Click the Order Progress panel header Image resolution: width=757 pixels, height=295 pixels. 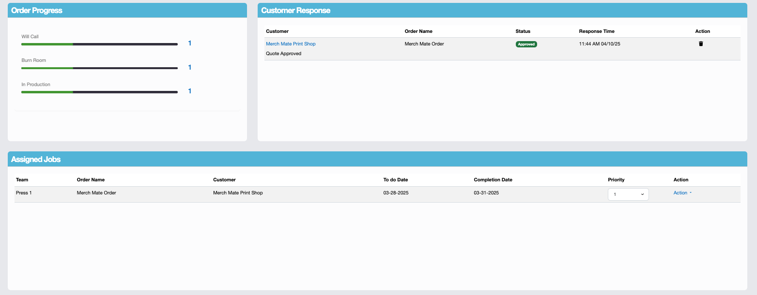pos(37,11)
